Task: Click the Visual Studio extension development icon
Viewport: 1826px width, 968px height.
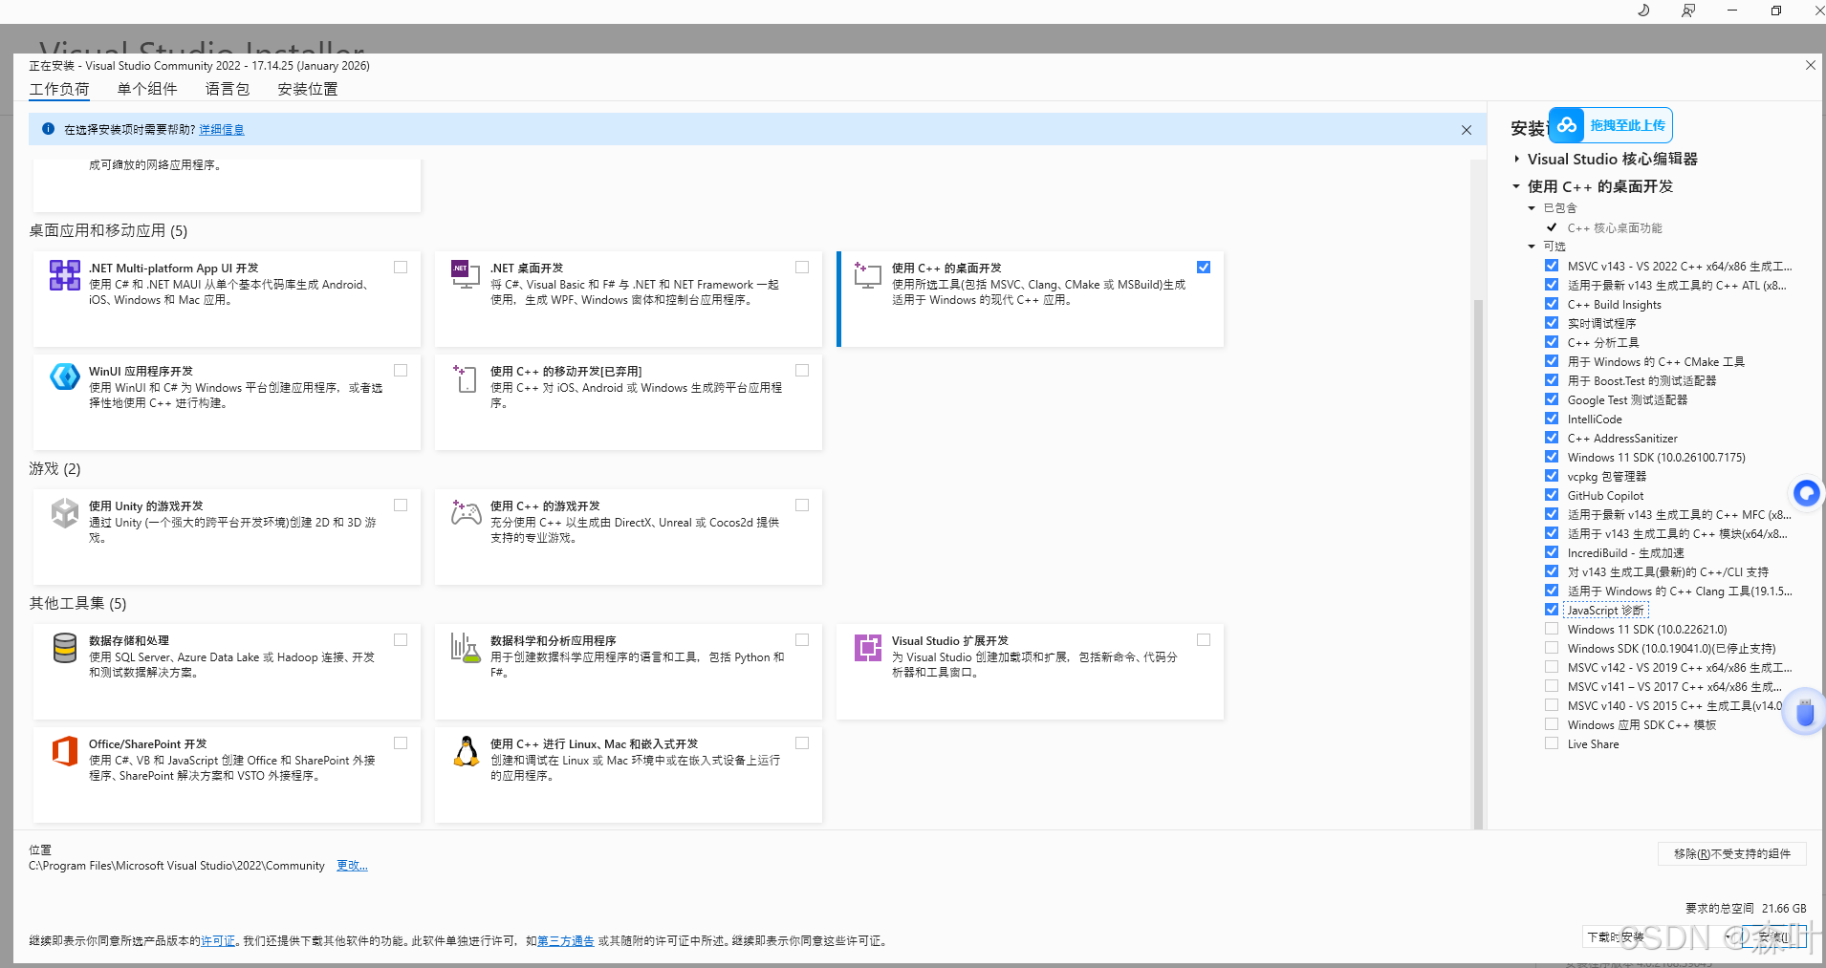Action: point(868,648)
